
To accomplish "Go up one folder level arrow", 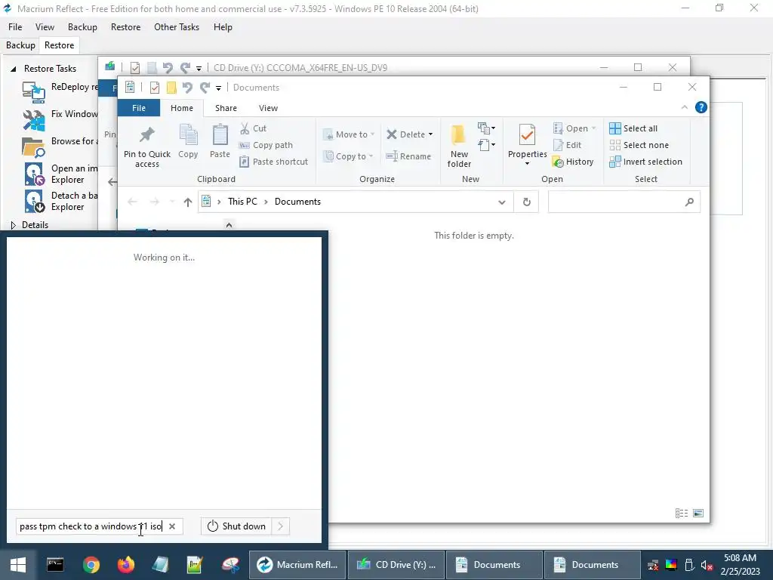I will coord(187,202).
